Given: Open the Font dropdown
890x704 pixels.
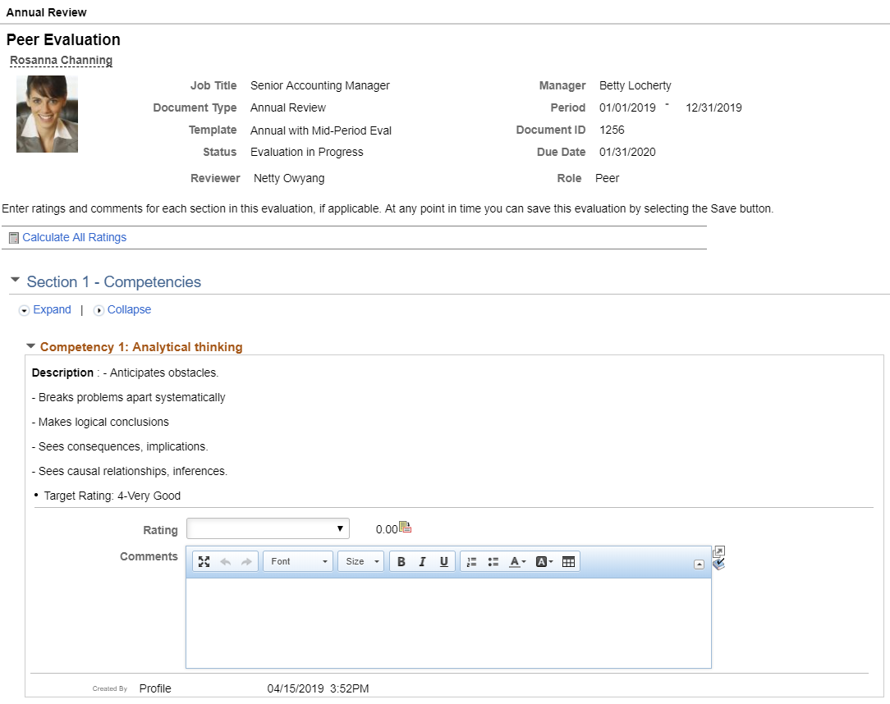Looking at the screenshot, I should (x=299, y=561).
